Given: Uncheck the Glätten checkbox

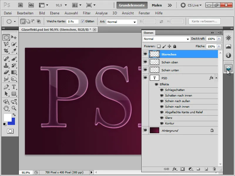Looking at the screenshot, I should [83, 21].
